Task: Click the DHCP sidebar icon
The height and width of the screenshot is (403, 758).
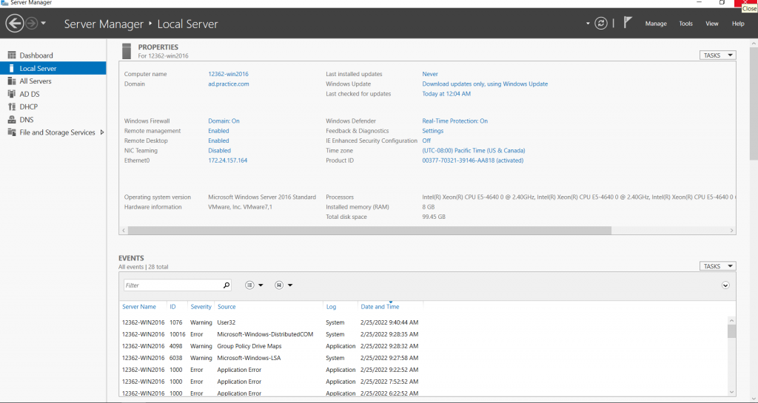Action: [12, 106]
